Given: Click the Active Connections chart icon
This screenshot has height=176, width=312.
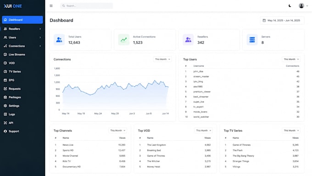Looking at the screenshot, I should coord(123,40).
